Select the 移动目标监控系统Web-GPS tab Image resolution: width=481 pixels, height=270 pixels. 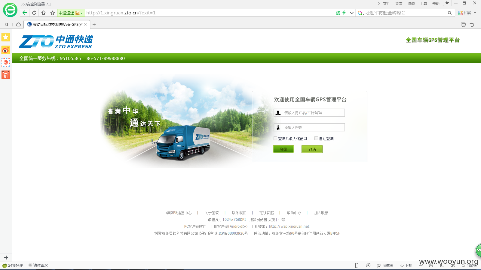(x=57, y=24)
